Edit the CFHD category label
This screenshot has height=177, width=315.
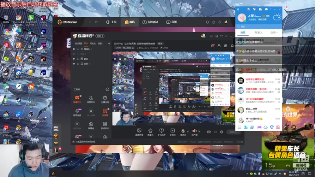(124, 48)
